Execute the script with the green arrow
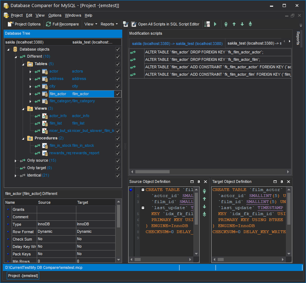Screen dimensions: 306x283 [x=216, y=24]
